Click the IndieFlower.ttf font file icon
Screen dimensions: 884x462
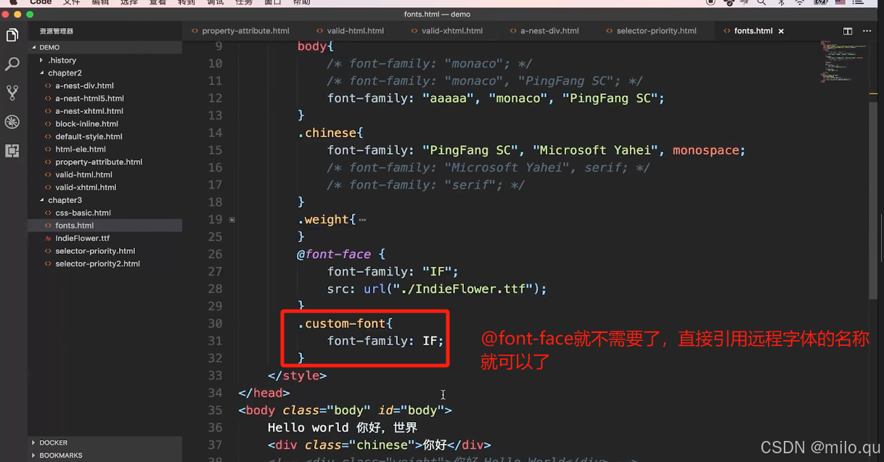(x=48, y=238)
